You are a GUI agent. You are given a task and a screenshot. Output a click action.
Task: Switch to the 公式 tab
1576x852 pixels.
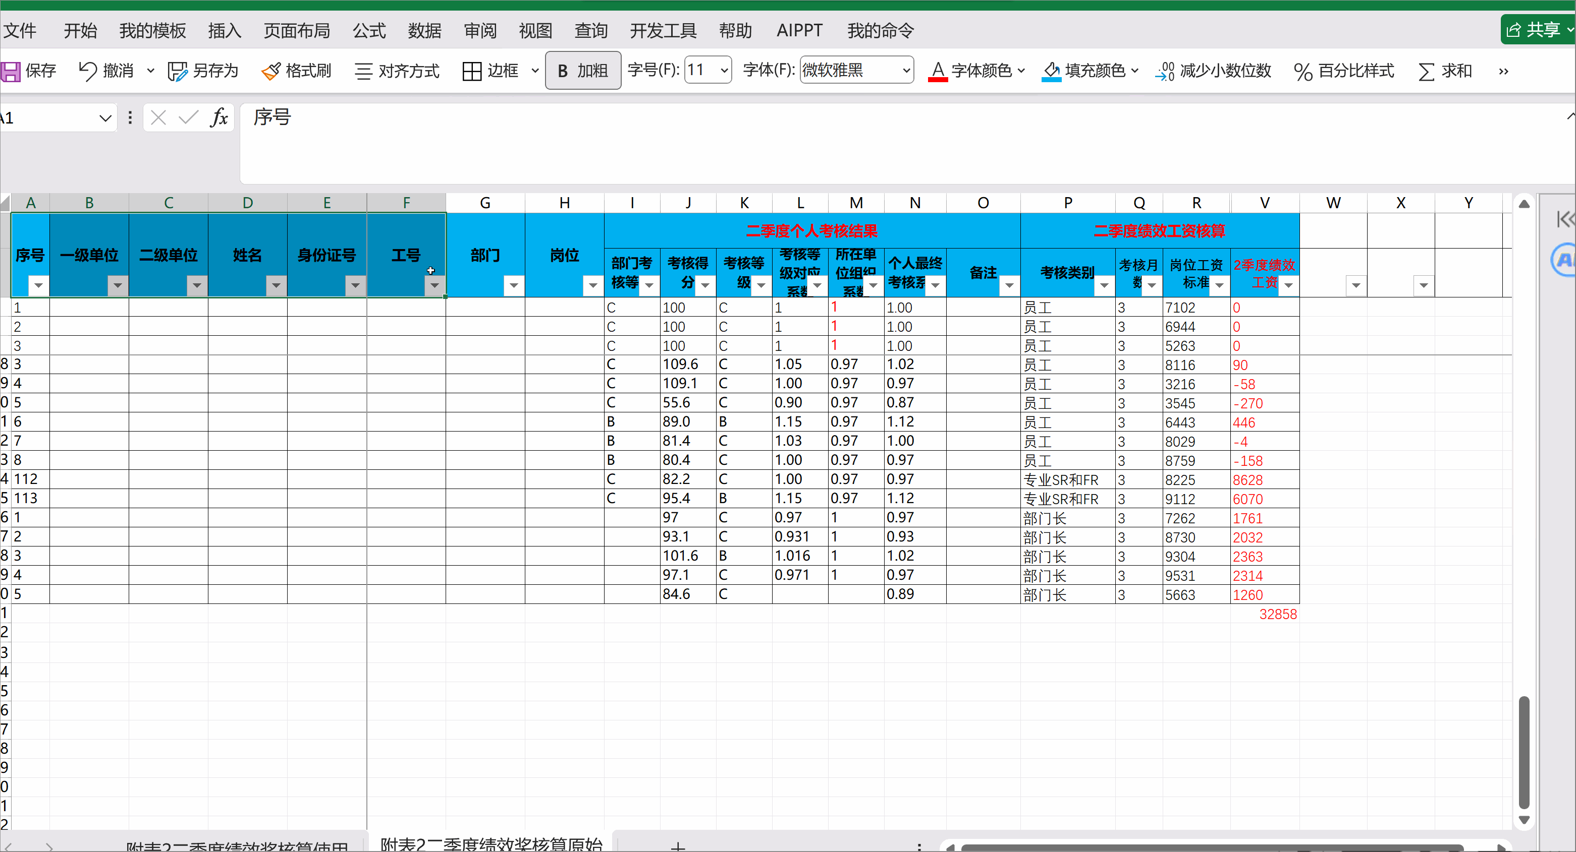coord(369,31)
